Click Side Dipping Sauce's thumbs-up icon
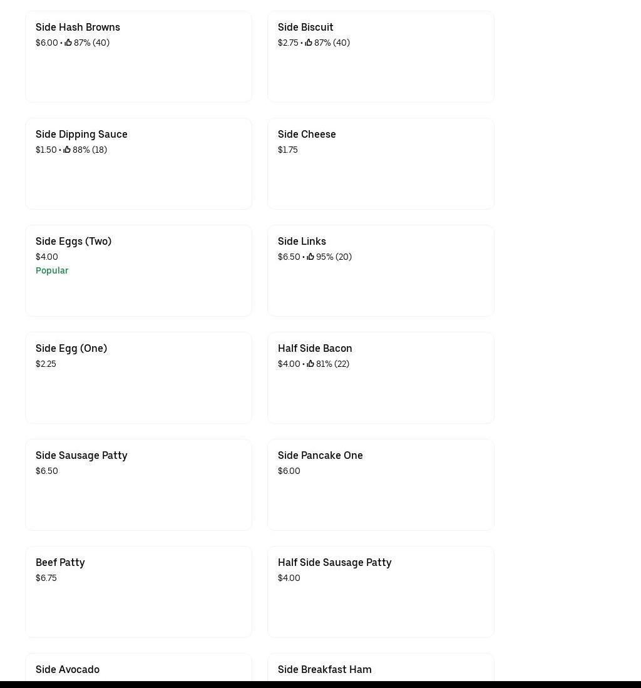Viewport: 641px width, 688px height. pos(67,150)
